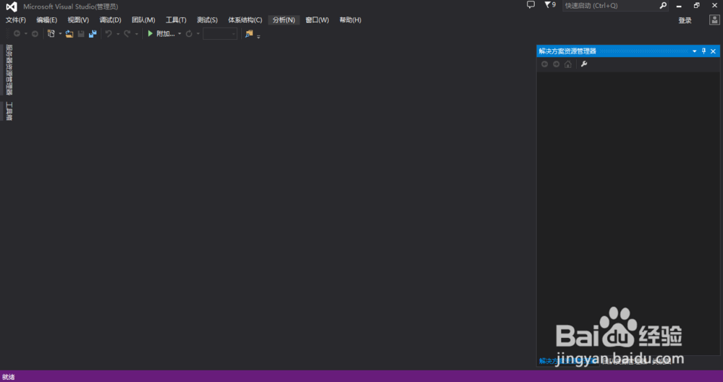Open the 工具(T) menu

[176, 20]
